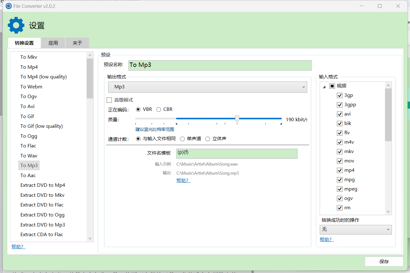This screenshot has height=273, width=410.
Task: Click the input format list scroll down arrow
Action: click(x=388, y=211)
